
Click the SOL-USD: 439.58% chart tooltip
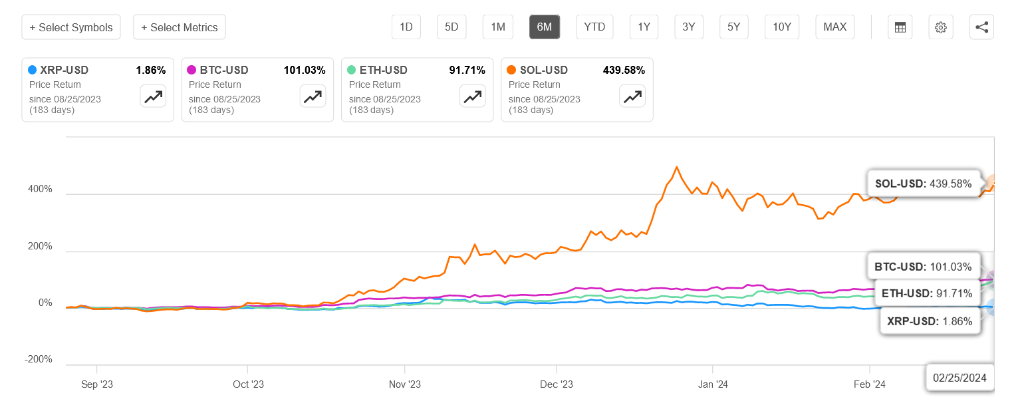(924, 184)
